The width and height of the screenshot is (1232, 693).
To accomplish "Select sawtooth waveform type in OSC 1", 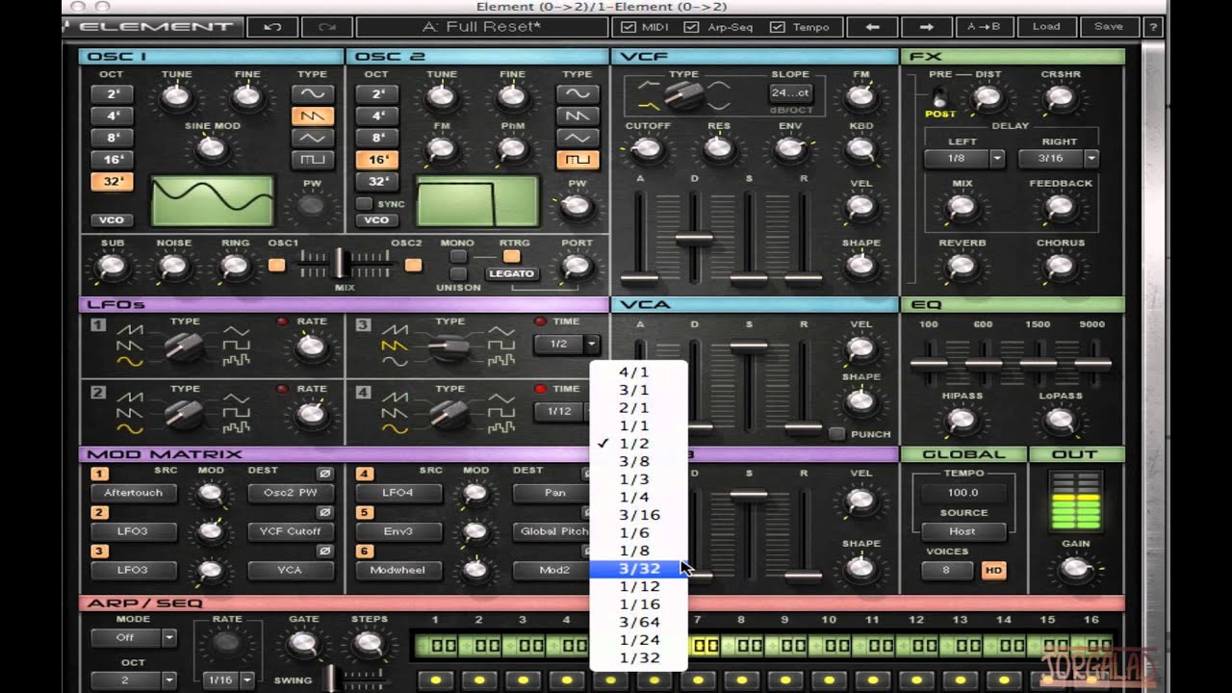I will click(x=312, y=115).
